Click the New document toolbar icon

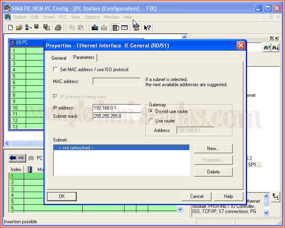11,28
